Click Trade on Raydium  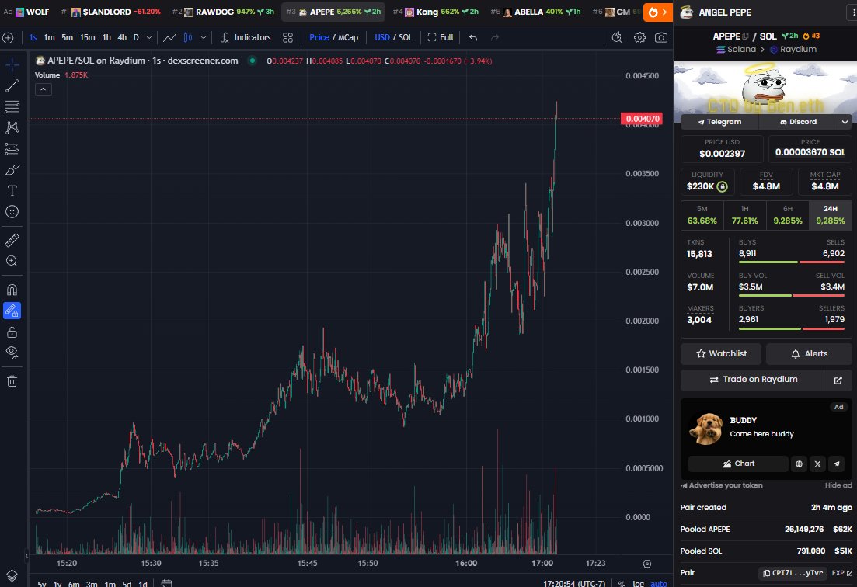click(753, 380)
